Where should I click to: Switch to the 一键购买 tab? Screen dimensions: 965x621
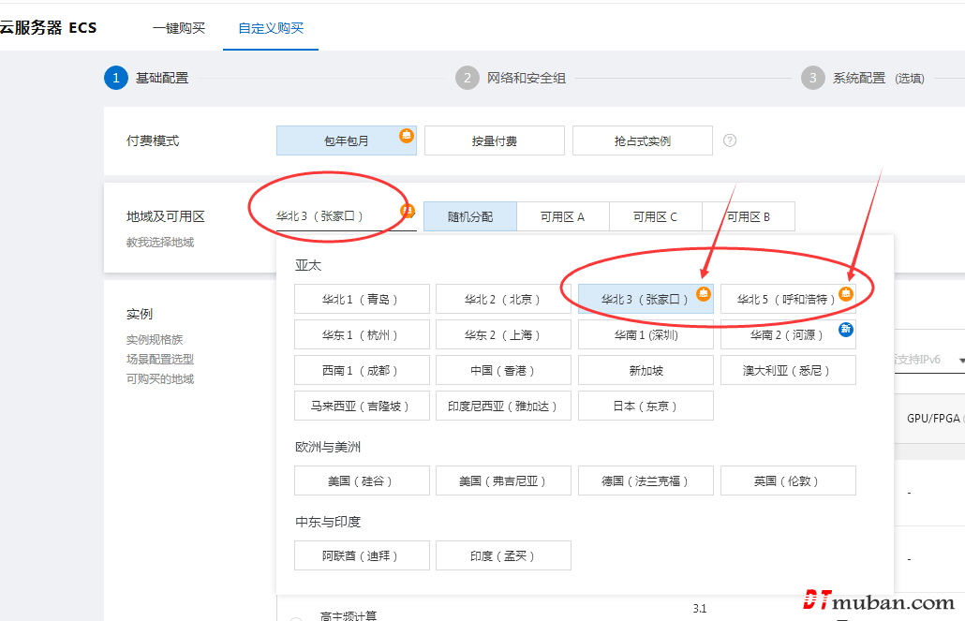[179, 28]
